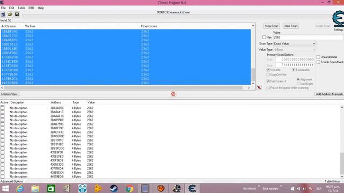
Task: Click the Description column header
Action: click(x=17, y=102)
